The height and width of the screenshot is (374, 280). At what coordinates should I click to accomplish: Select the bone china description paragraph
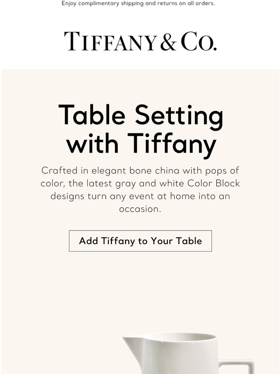140,189
